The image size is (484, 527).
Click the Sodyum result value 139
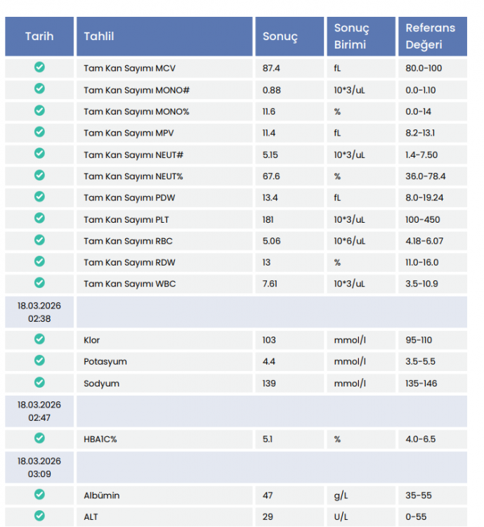coord(270,383)
